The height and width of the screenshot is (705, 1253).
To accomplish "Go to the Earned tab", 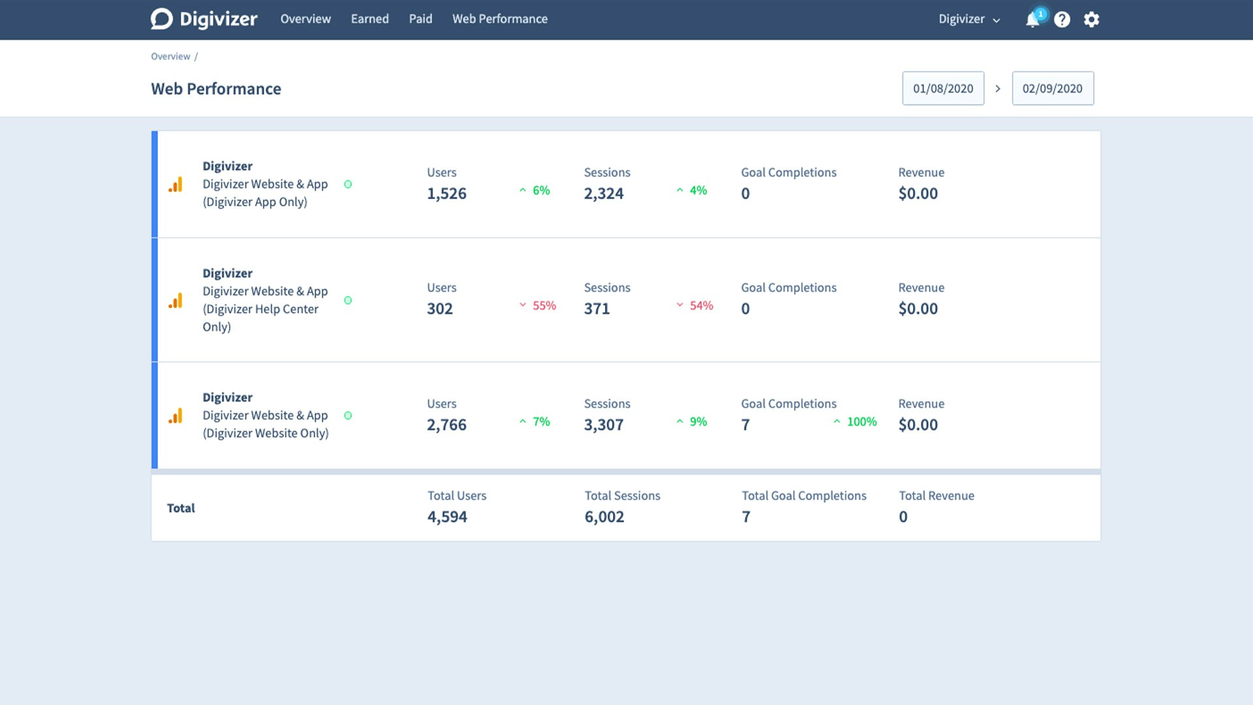I will point(369,19).
